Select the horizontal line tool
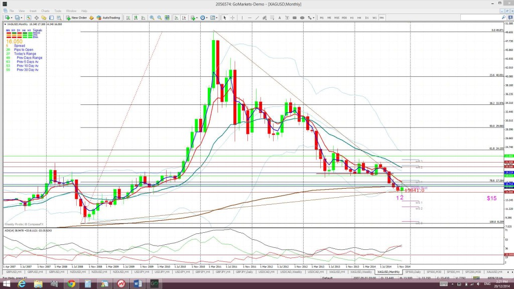514x289 pixels. pyautogui.click(x=250, y=18)
